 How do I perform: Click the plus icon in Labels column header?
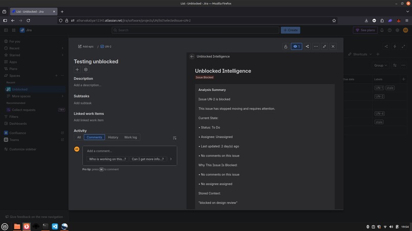[404, 79]
